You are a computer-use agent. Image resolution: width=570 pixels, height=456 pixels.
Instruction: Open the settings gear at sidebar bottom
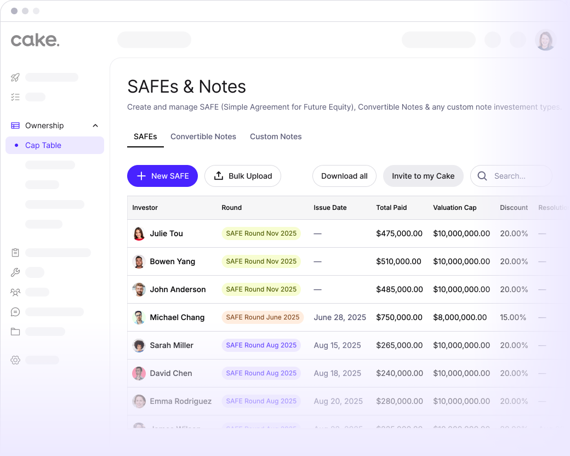(15, 360)
